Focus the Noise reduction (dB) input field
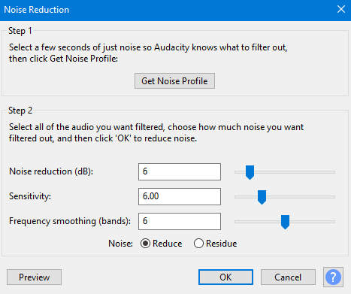Image resolution: width=351 pixels, height=294 pixels. coord(180,171)
